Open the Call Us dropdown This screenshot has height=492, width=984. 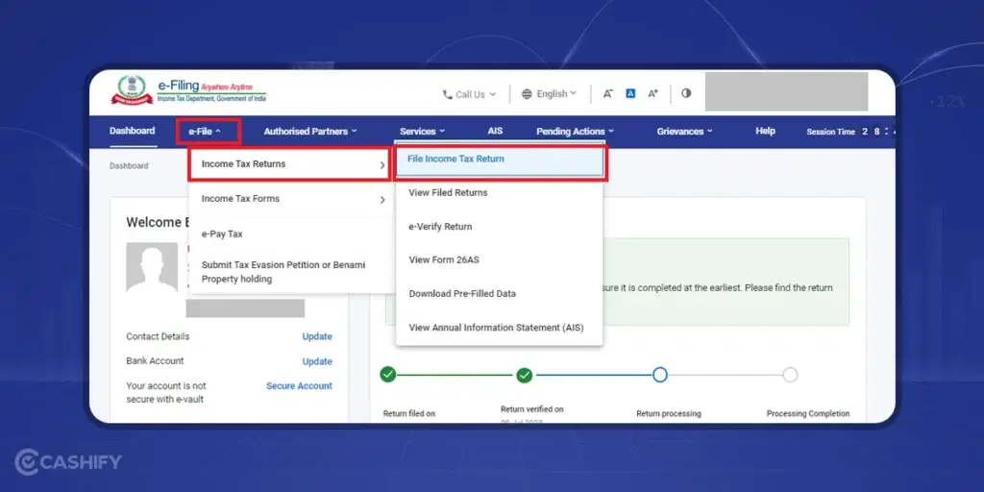pyautogui.click(x=469, y=94)
